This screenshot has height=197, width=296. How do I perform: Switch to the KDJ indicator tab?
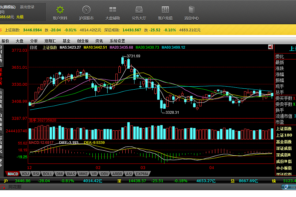25,174
